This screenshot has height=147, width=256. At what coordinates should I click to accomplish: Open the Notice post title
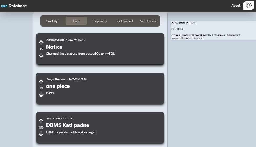[54, 47]
